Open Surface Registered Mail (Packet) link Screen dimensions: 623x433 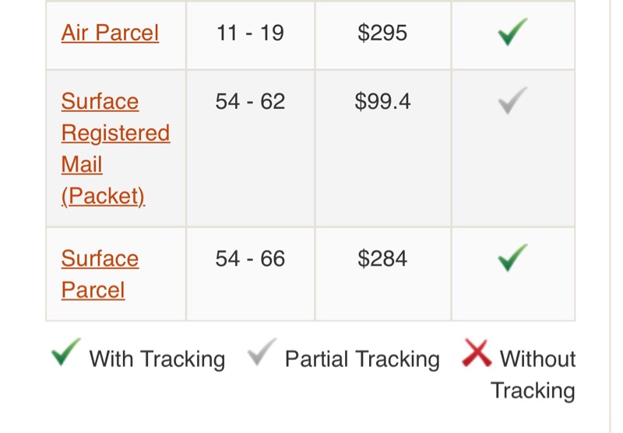[115, 148]
